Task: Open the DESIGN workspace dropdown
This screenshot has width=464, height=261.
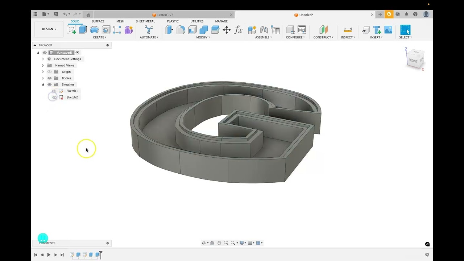Action: pyautogui.click(x=49, y=29)
